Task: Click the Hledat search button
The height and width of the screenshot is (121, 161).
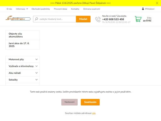Action: pos(83,19)
